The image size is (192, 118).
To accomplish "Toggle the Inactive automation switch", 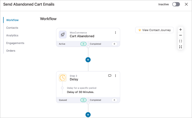I will (x=176, y=4).
